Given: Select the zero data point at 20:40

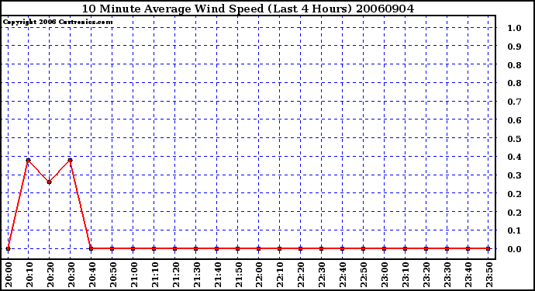Looking at the screenshot, I should (x=91, y=248).
